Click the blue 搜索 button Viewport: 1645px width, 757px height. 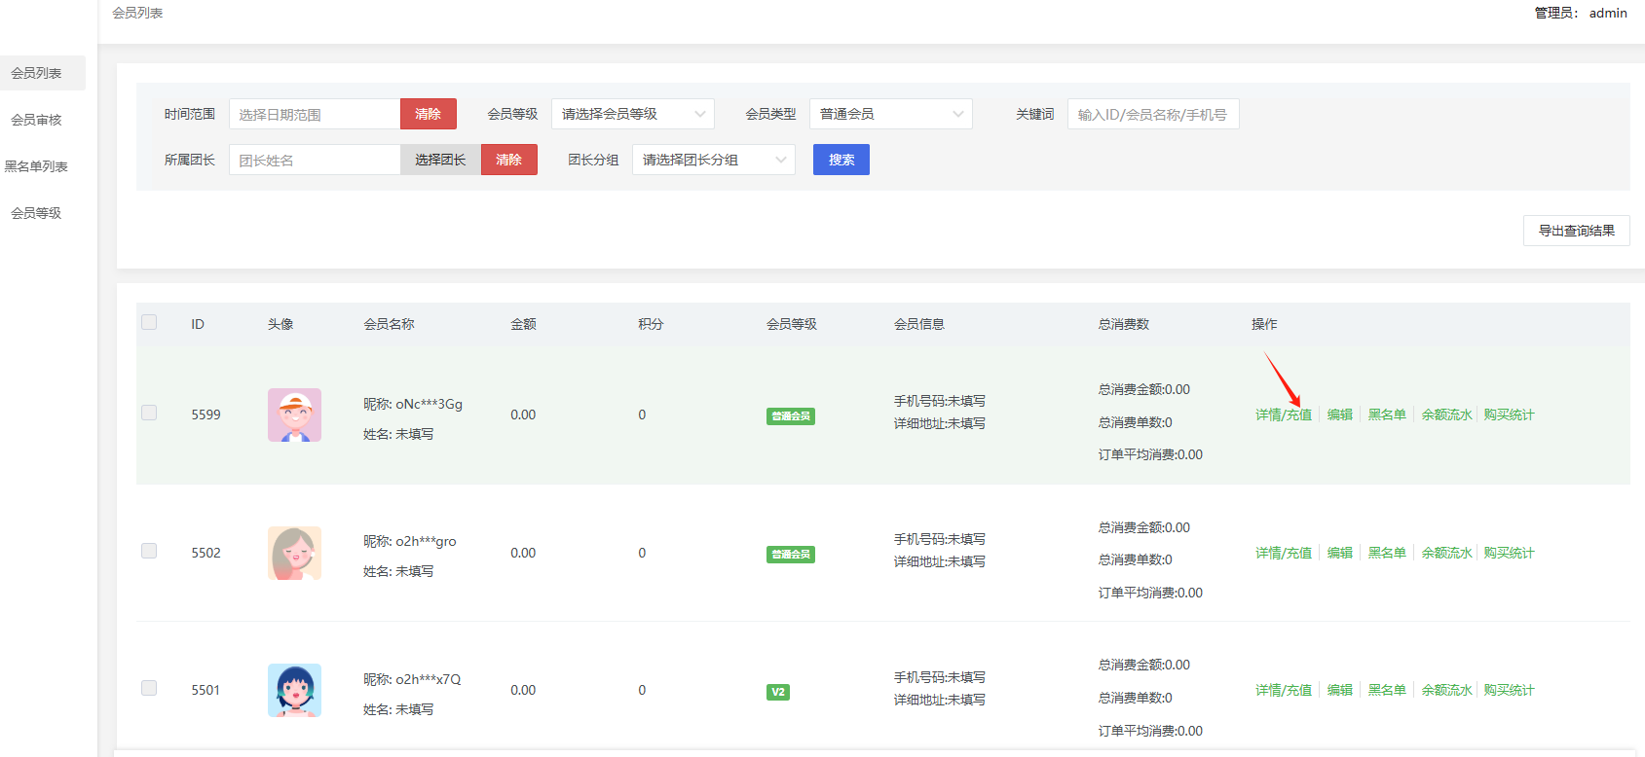pyautogui.click(x=841, y=160)
